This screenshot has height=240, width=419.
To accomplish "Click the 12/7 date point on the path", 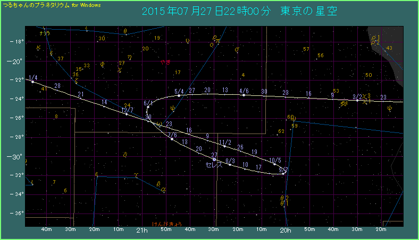I will 127,114.
